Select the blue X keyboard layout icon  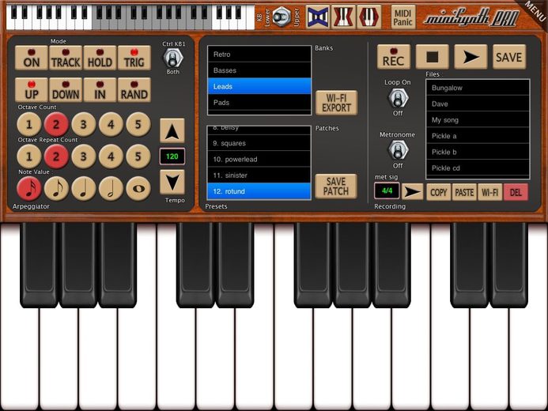(x=318, y=17)
